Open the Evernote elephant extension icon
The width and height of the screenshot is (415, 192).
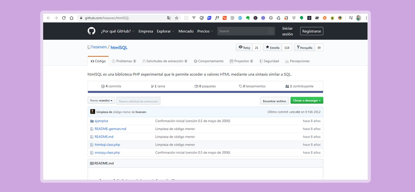[x=248, y=18]
